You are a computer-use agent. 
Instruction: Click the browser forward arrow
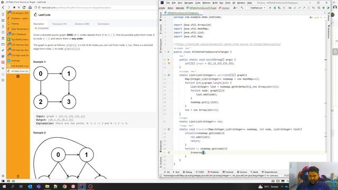[8, 7]
